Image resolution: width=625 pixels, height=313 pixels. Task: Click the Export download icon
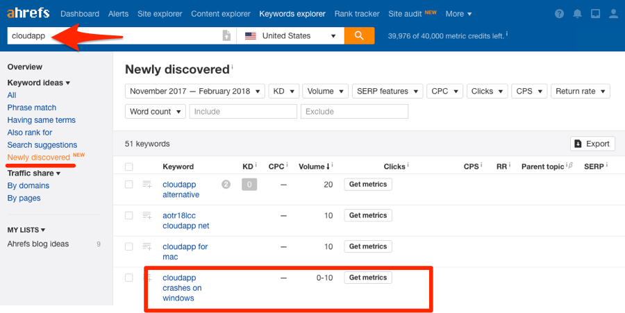coord(578,144)
